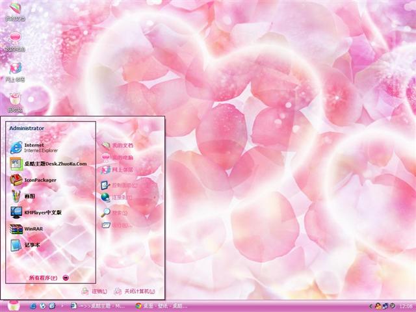Click the round dark tray icon next to clock
The image size is (416, 312).
tap(393, 306)
